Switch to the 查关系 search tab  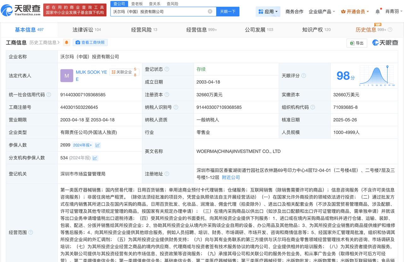coord(155,4)
